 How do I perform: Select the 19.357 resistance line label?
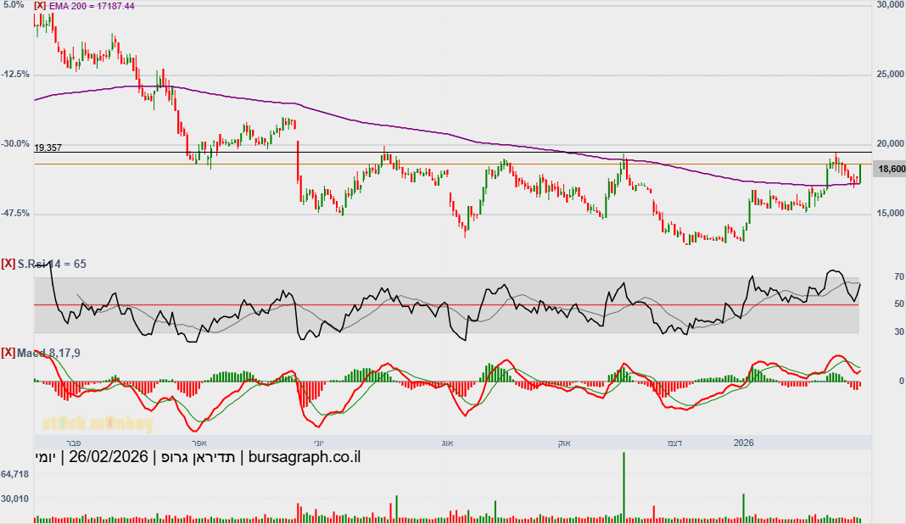[48, 148]
